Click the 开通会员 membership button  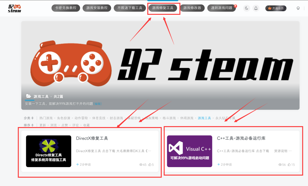pyautogui.click(x=276, y=8)
